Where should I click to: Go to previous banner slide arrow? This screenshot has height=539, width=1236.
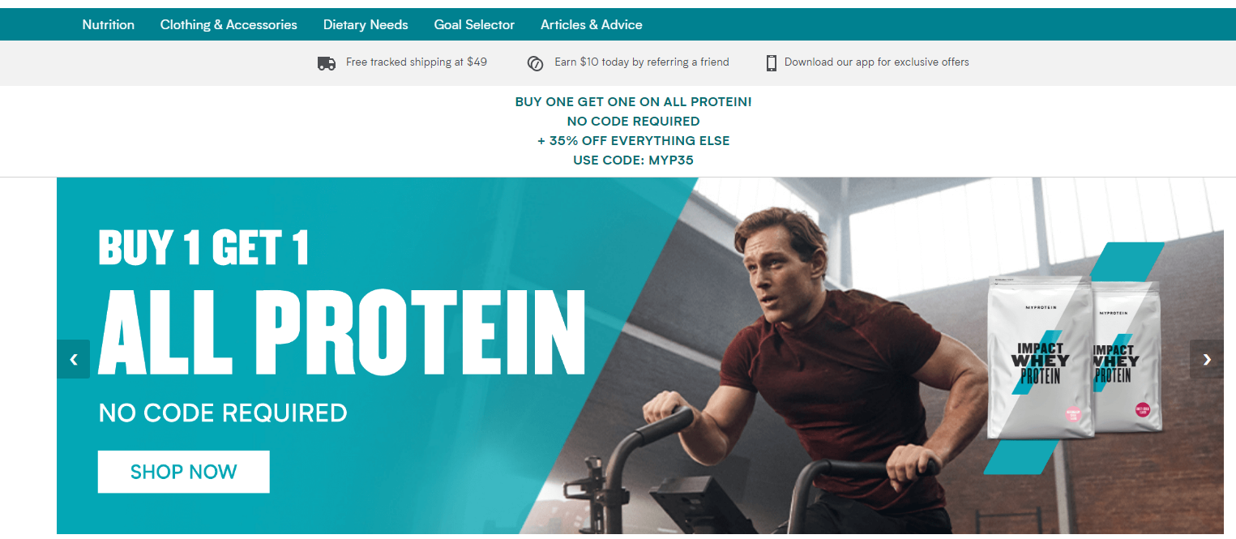coord(74,359)
